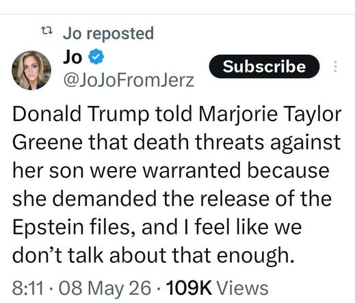Click the 109K Views count

[217, 288]
